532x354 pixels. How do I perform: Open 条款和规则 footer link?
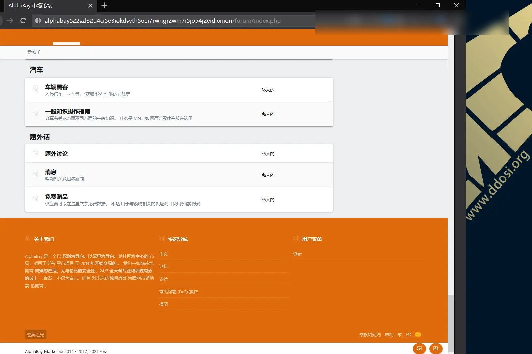point(370,335)
